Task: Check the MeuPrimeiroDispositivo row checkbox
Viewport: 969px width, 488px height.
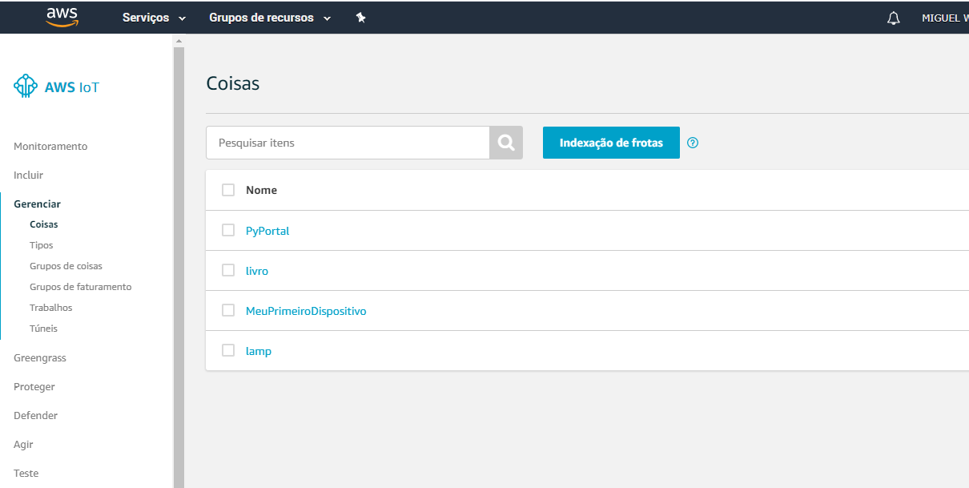Action: pyautogui.click(x=228, y=310)
